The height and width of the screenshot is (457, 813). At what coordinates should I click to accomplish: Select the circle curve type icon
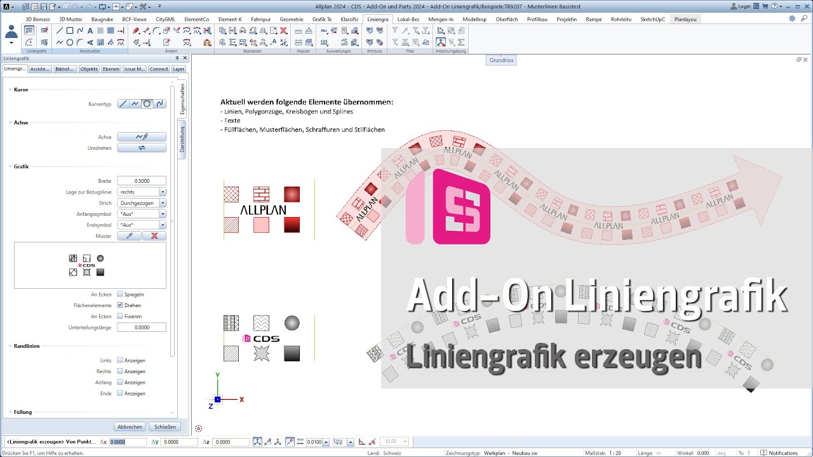(x=147, y=103)
